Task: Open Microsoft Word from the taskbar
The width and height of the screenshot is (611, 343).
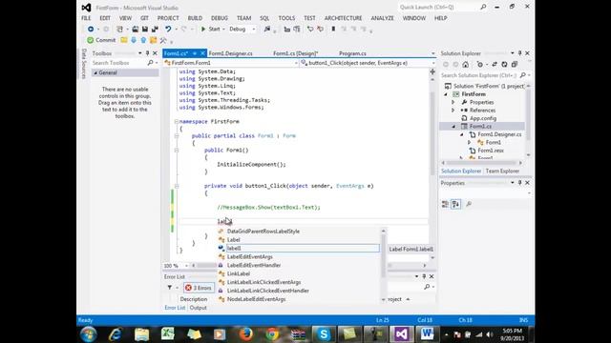Action: click(427, 334)
